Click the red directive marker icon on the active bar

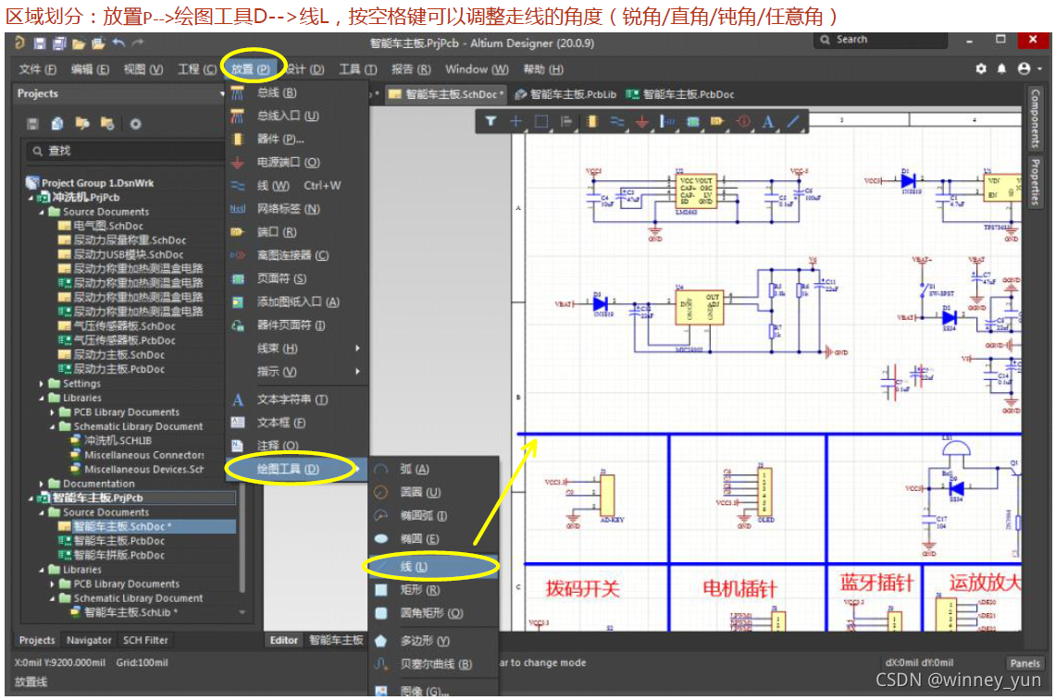pyautogui.click(x=743, y=121)
